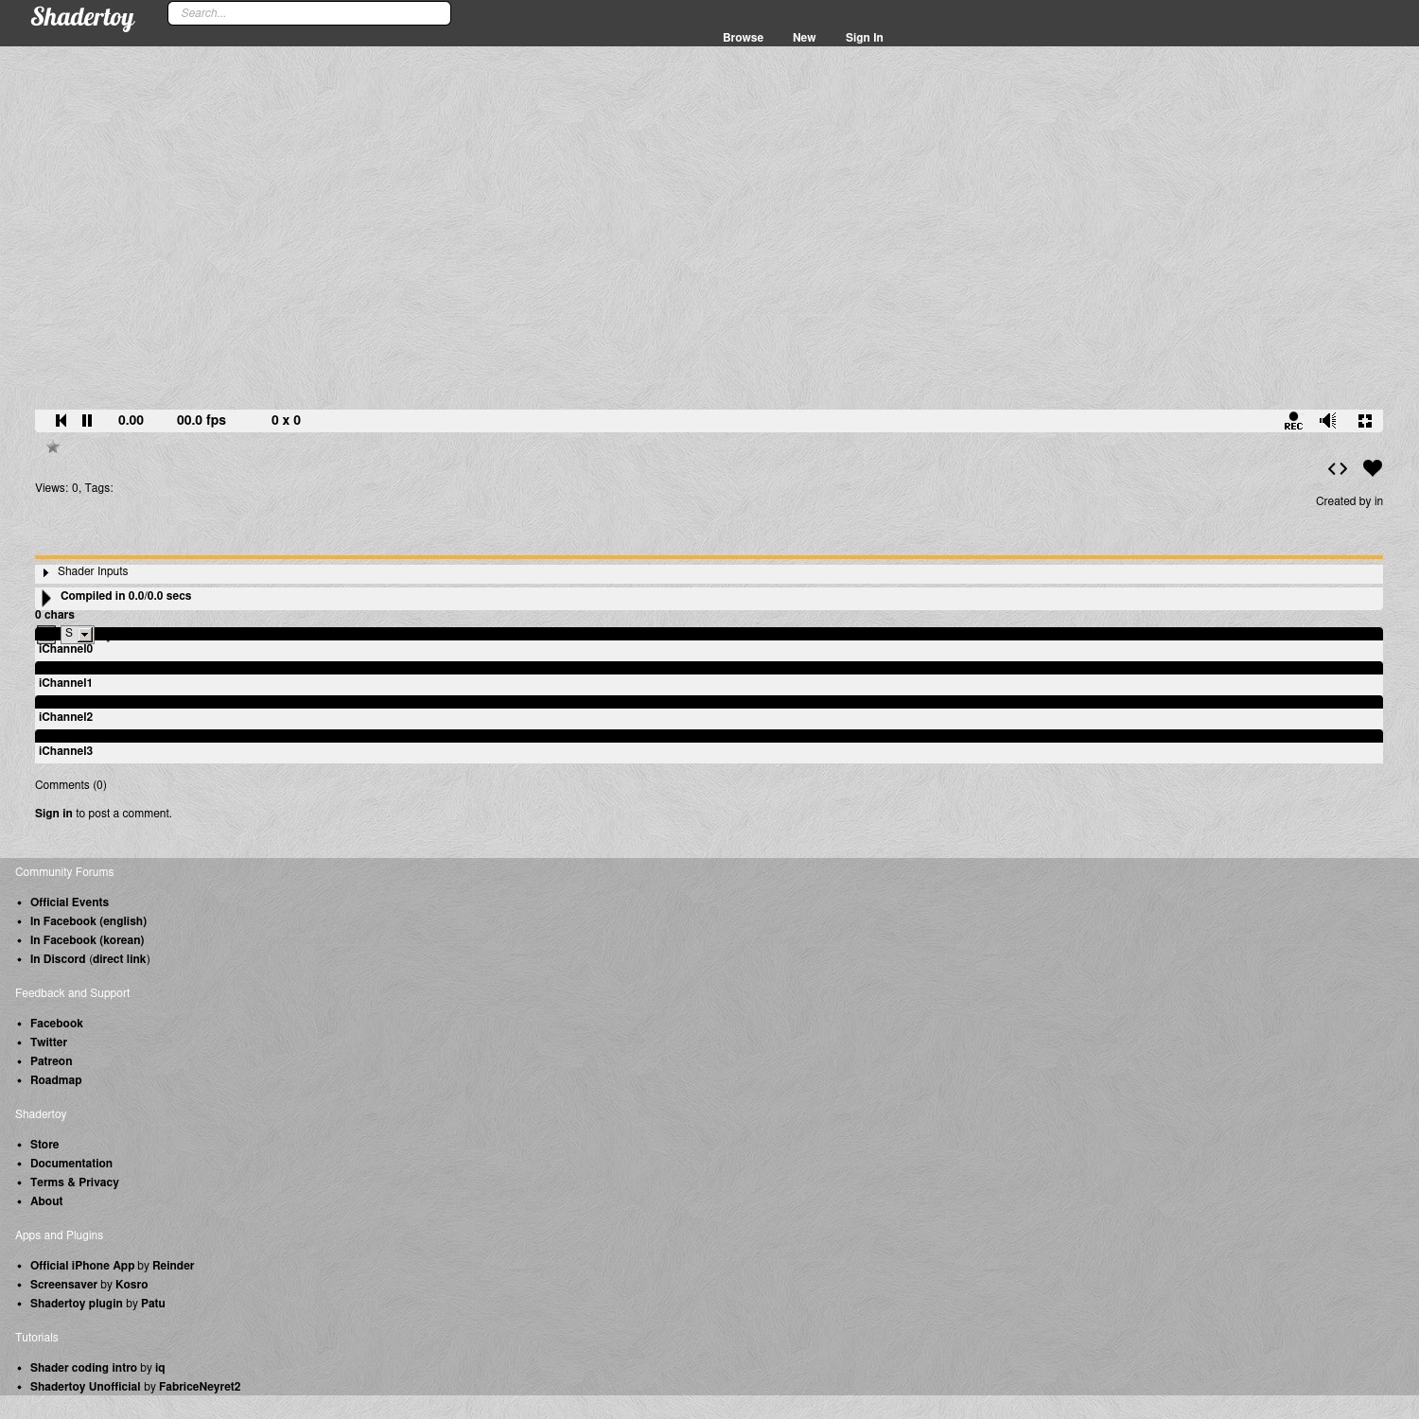Click the gray star icon
Viewport: 1419px width, 1419px height.
point(53,447)
